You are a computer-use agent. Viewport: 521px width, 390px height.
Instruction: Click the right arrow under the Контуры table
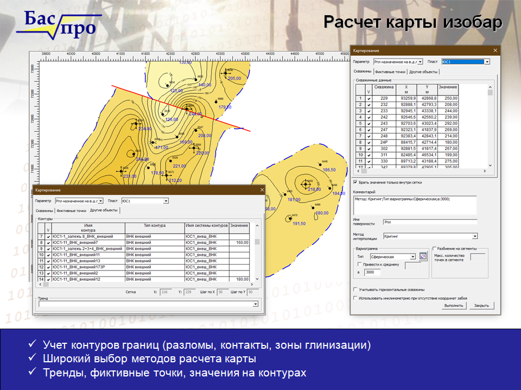point(252,284)
